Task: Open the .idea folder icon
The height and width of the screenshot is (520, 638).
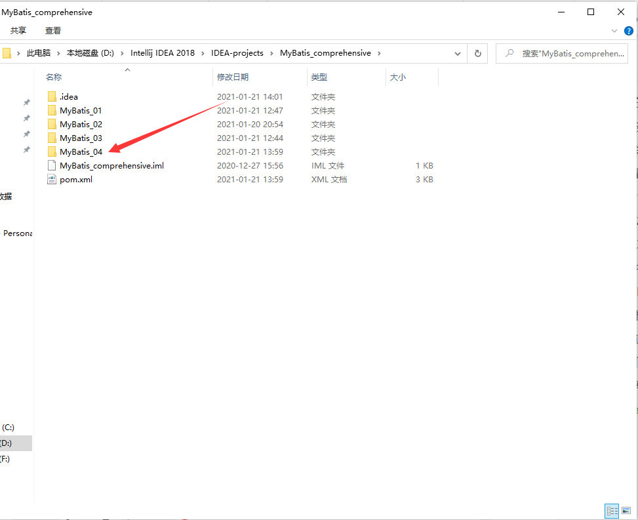Action: pyautogui.click(x=52, y=97)
